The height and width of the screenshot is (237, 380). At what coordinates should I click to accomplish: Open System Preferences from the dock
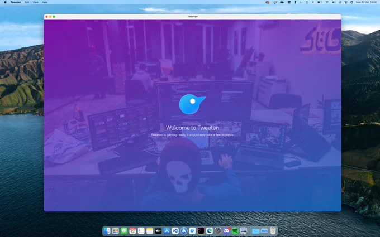(x=218, y=231)
